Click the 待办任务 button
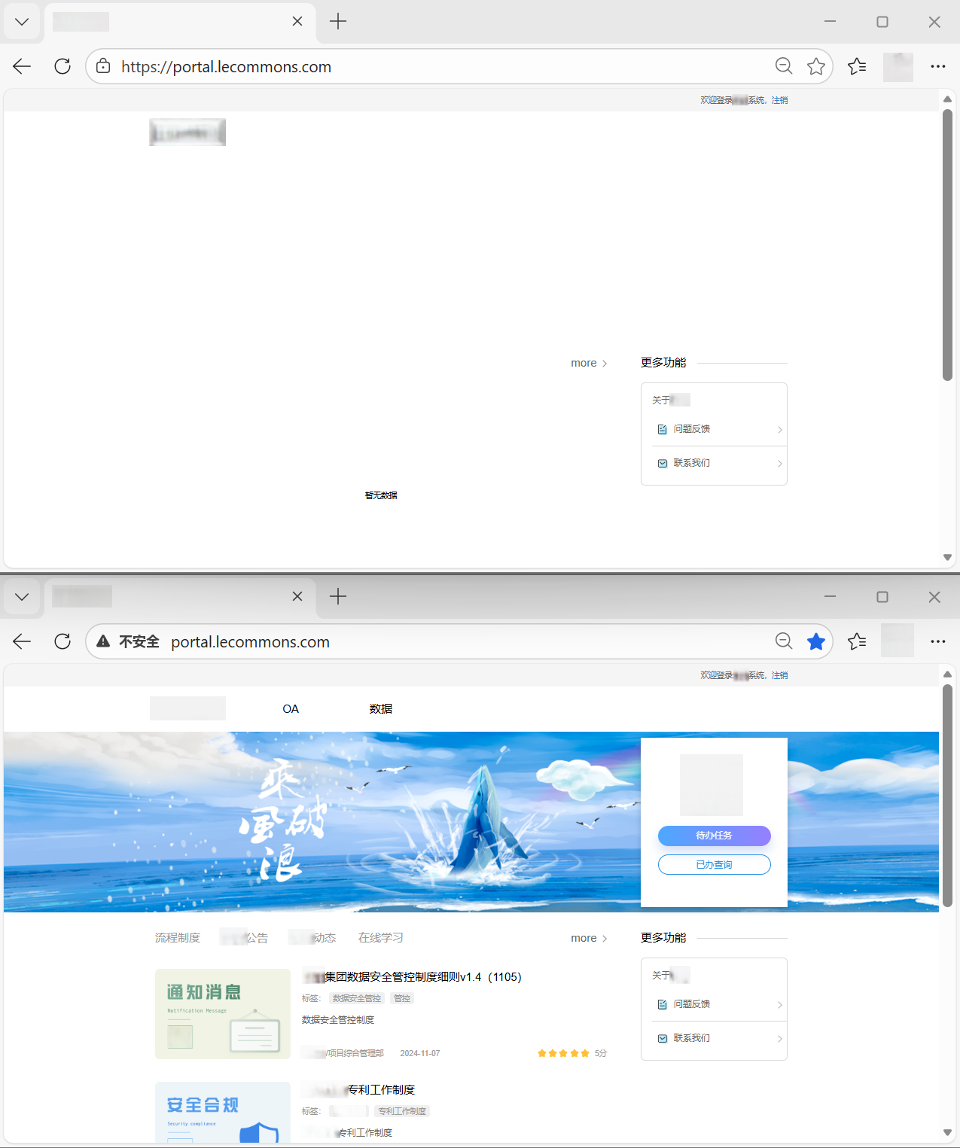 (x=714, y=836)
